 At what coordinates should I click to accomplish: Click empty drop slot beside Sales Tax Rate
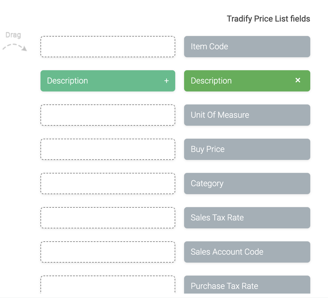click(x=108, y=218)
